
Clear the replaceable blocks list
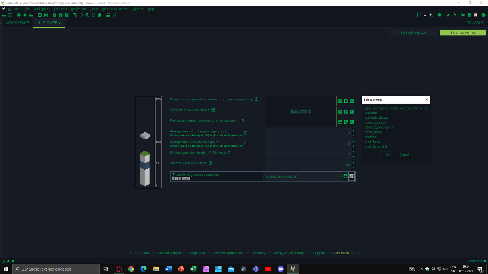352,112
